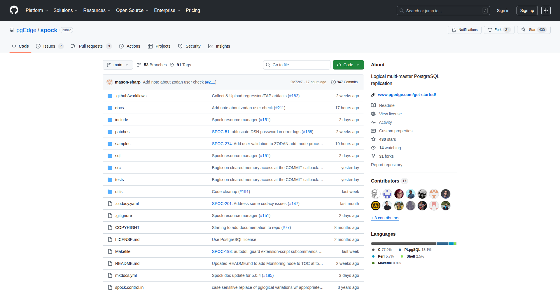Screen dimensions: 560x290
Task: Select Perl 5.7% language entry
Action: click(383, 256)
